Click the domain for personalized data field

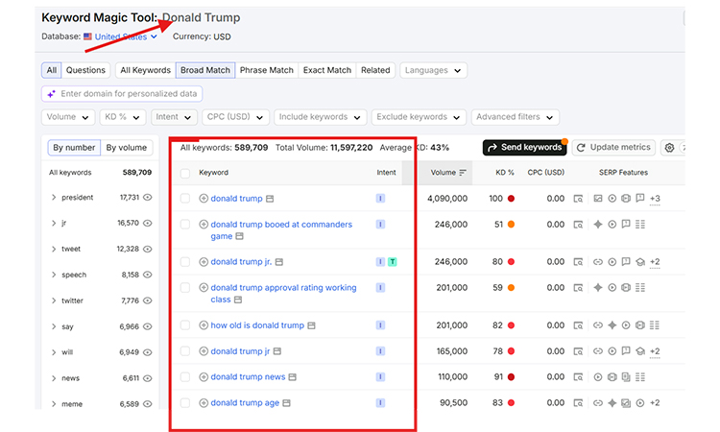coord(122,94)
